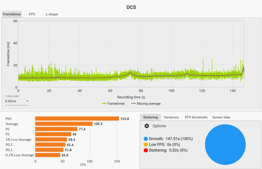This screenshot has height=169, width=262.
Task: Click the P0.2 bar showing 55.4
Action: tap(50, 145)
